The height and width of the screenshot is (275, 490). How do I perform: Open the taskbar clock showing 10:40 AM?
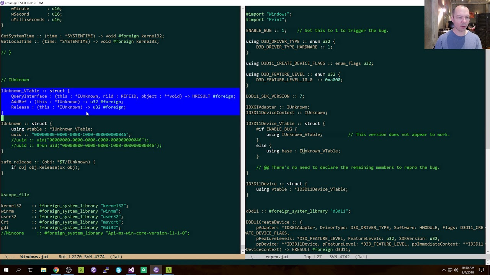click(468, 270)
